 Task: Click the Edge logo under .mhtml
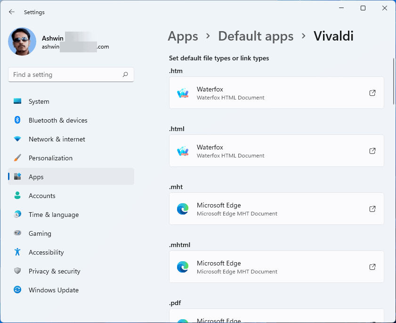tap(183, 267)
